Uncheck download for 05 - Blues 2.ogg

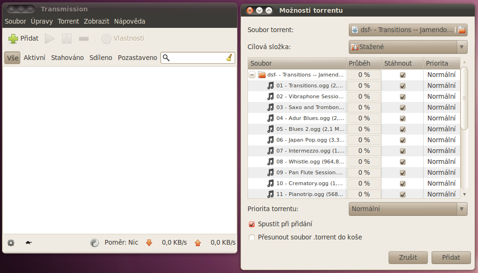403,129
